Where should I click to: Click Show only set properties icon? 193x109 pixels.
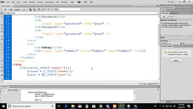[x=169, y=43]
